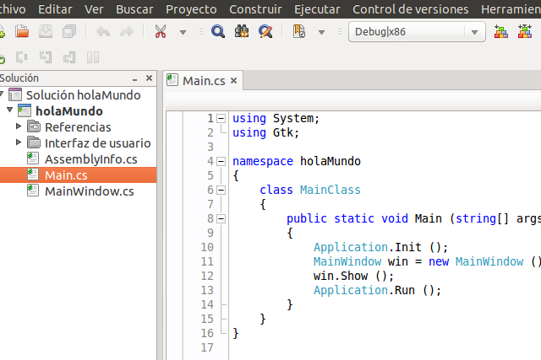Open the Ver menu
The image size is (541, 360).
94,9
